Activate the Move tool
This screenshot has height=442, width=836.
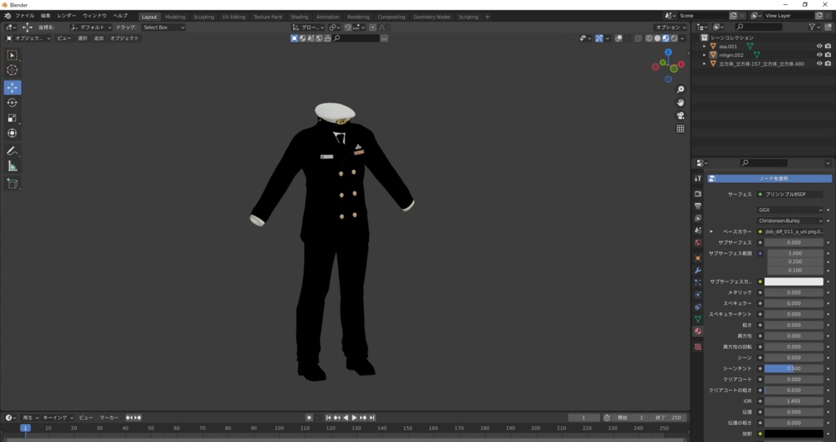tap(12, 87)
